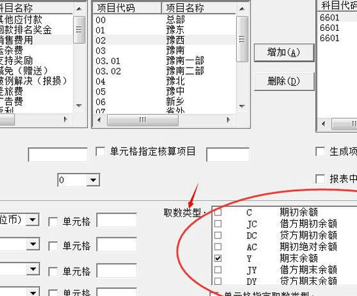
Task: Check the DC 贷方期初余额 checkbox
Action: coord(218,235)
